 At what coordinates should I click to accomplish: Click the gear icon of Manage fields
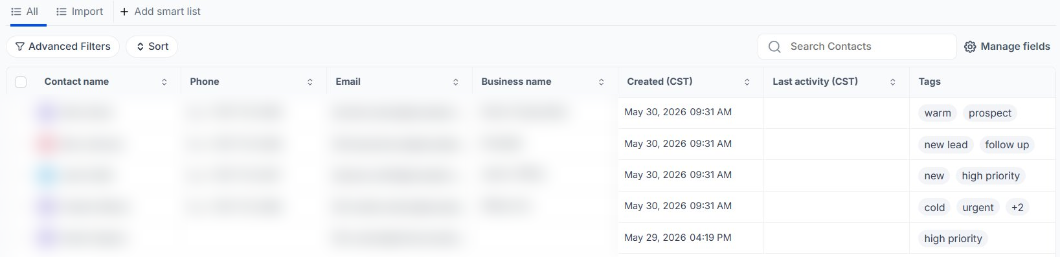(x=970, y=47)
